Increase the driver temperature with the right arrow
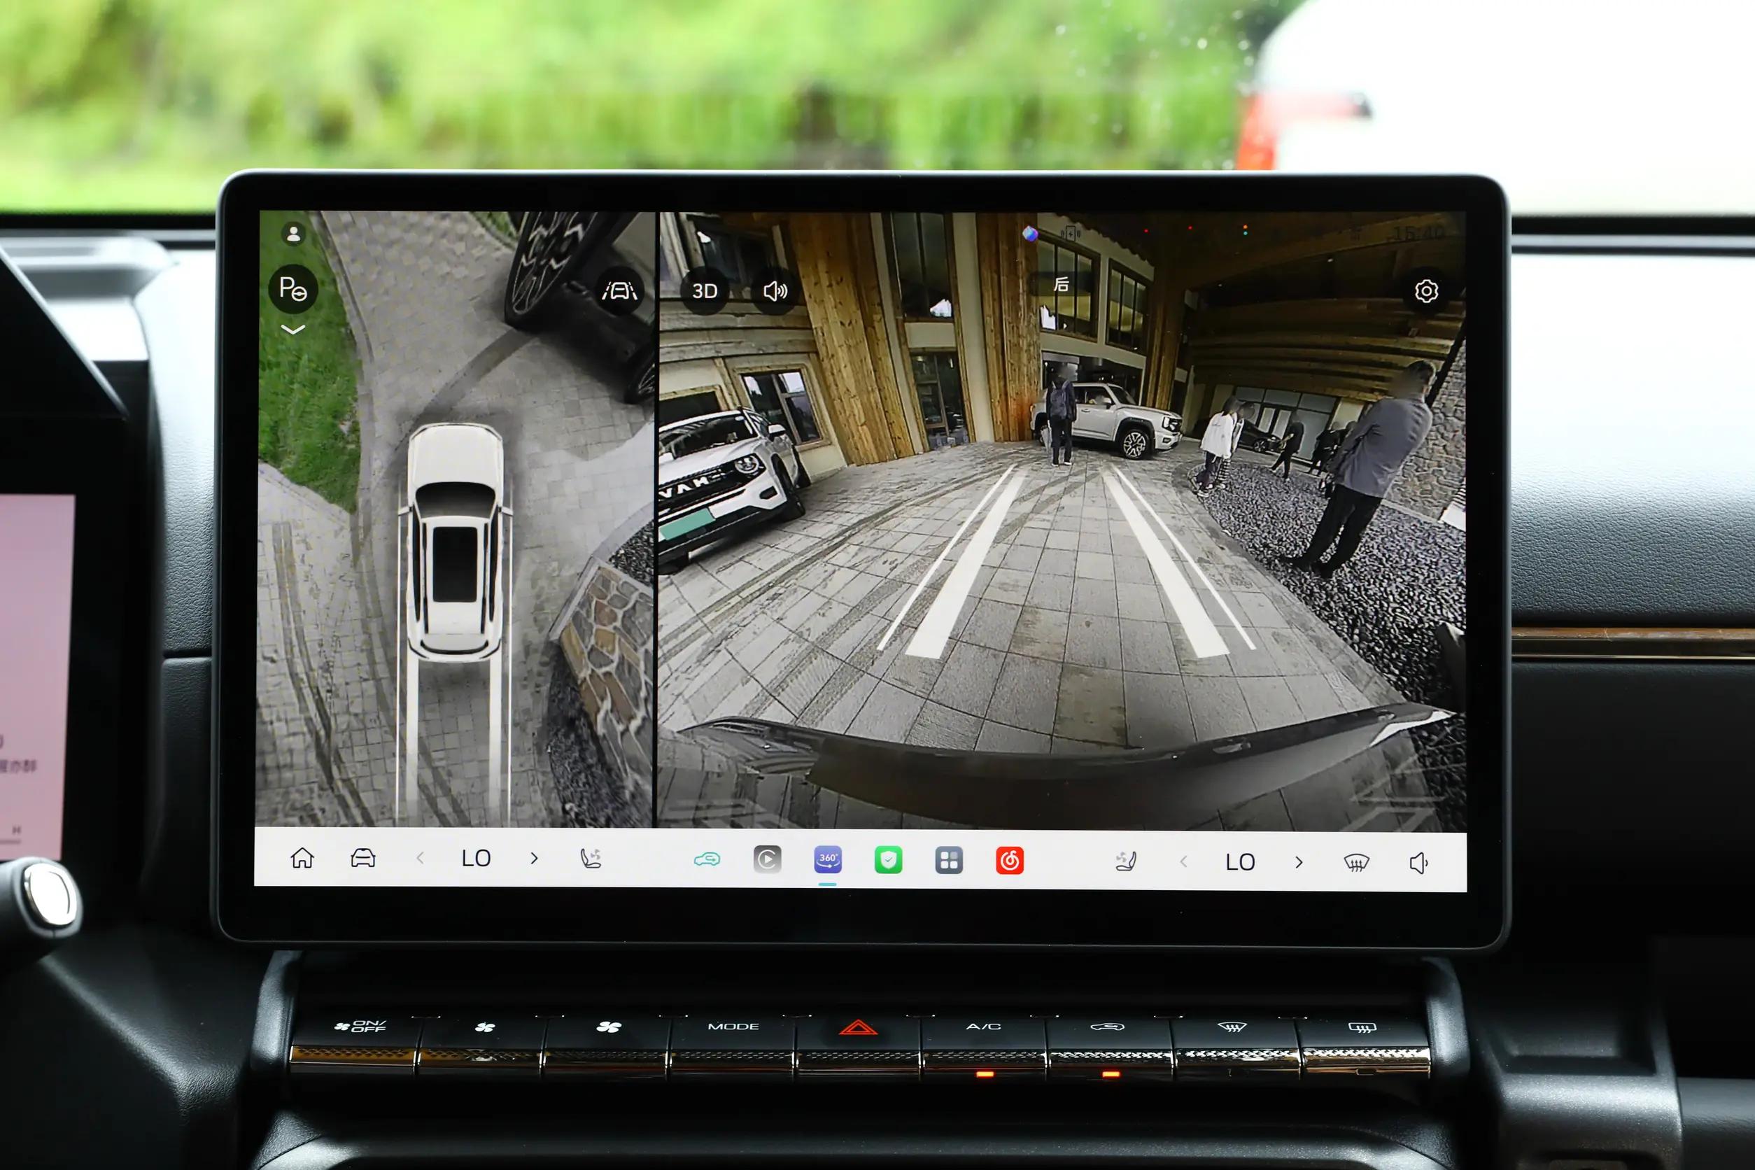1755x1170 pixels. 534,858
